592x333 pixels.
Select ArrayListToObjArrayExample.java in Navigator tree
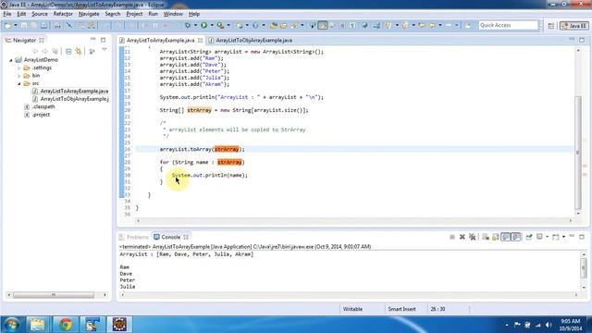pyautogui.click(x=70, y=99)
